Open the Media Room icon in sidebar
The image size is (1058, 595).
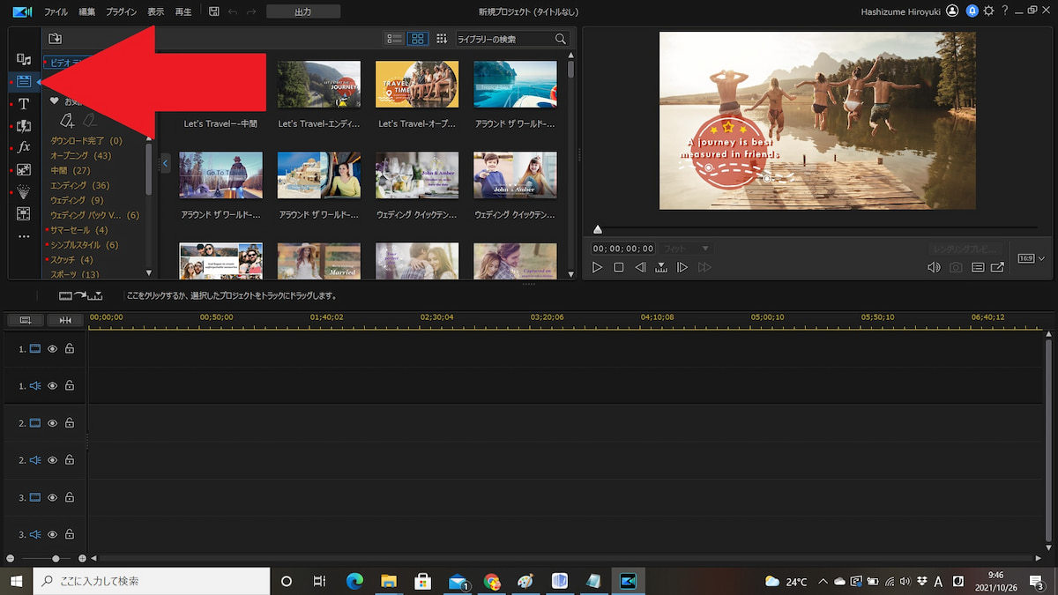[x=24, y=59]
